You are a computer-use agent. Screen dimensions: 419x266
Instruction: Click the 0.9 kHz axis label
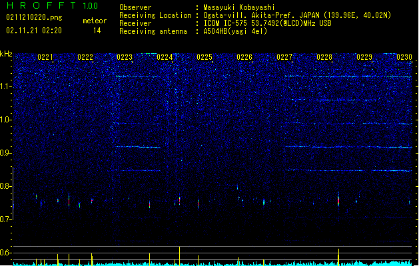coord(6,153)
